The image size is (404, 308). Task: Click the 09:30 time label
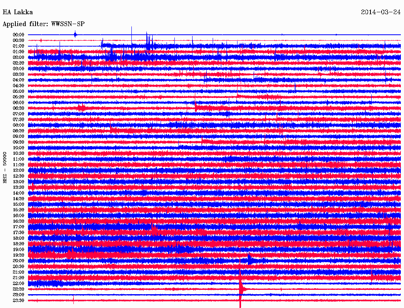point(19,142)
